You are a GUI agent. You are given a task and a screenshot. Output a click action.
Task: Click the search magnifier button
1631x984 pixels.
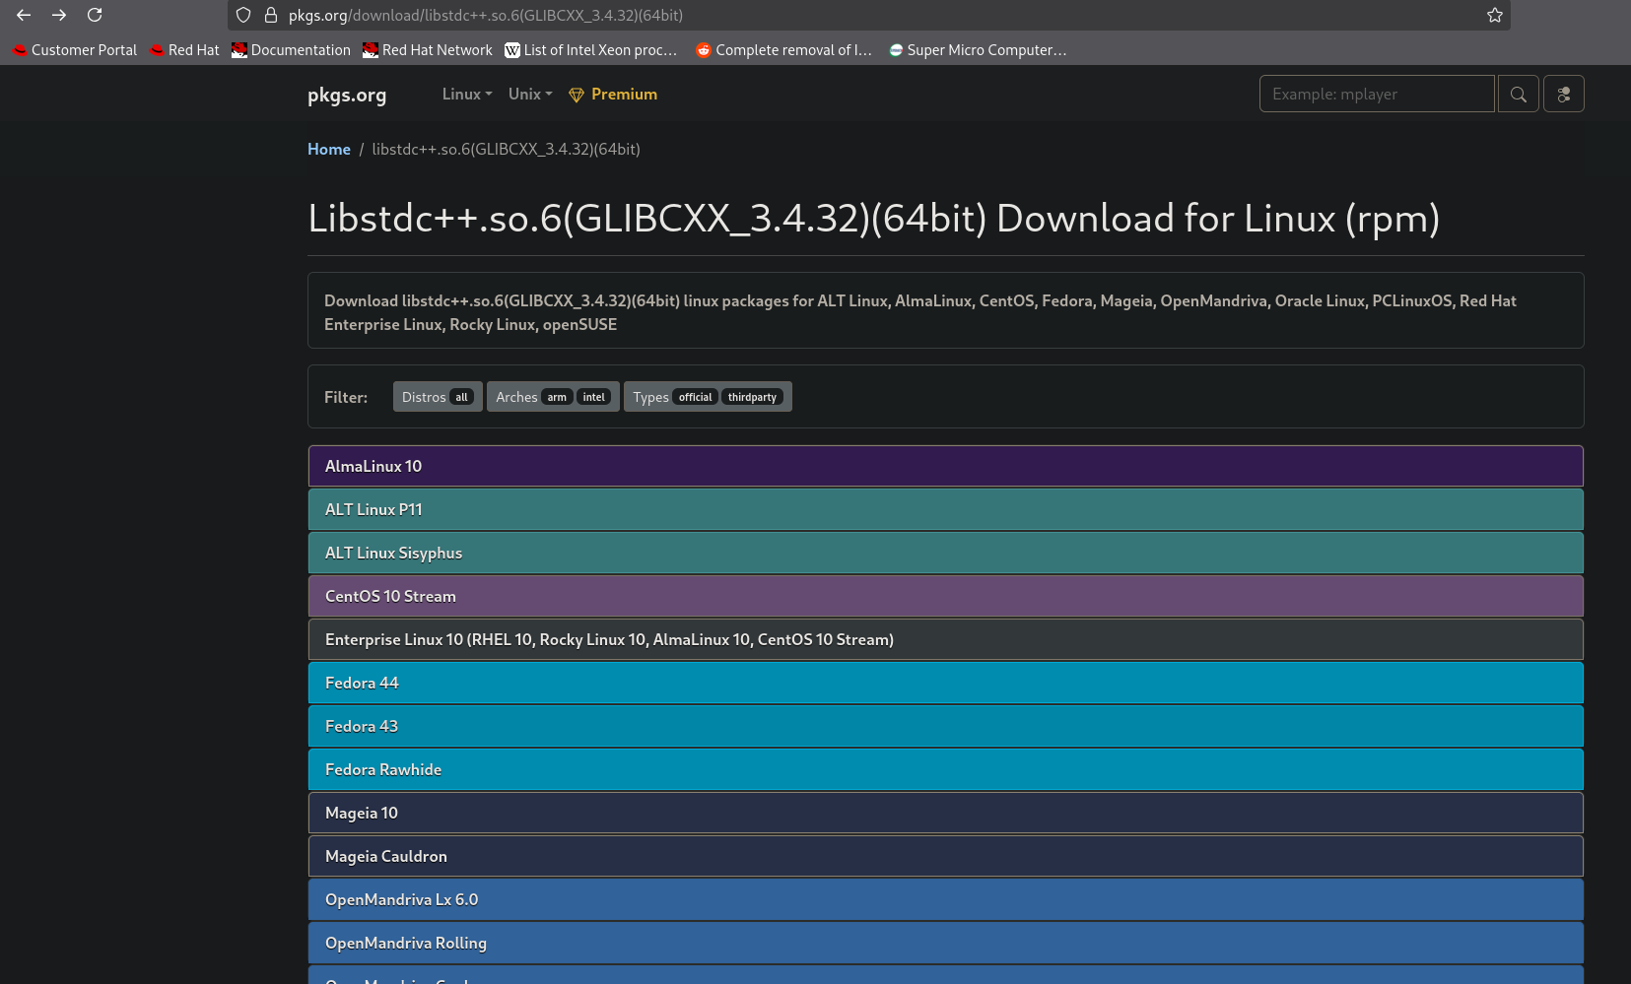(x=1519, y=95)
